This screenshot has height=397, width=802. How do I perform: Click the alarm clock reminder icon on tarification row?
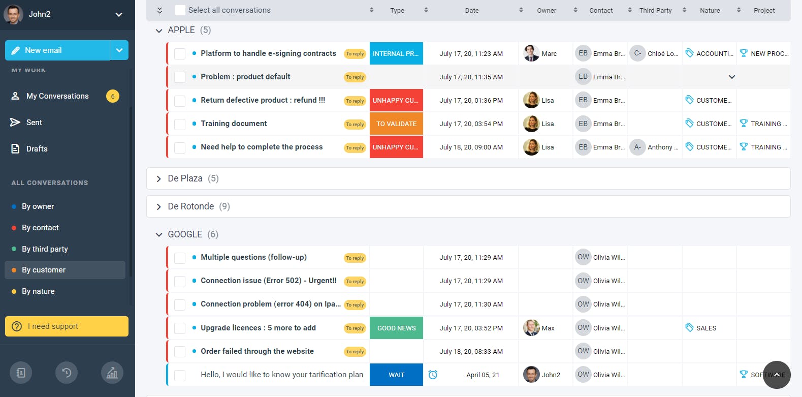pyautogui.click(x=433, y=375)
